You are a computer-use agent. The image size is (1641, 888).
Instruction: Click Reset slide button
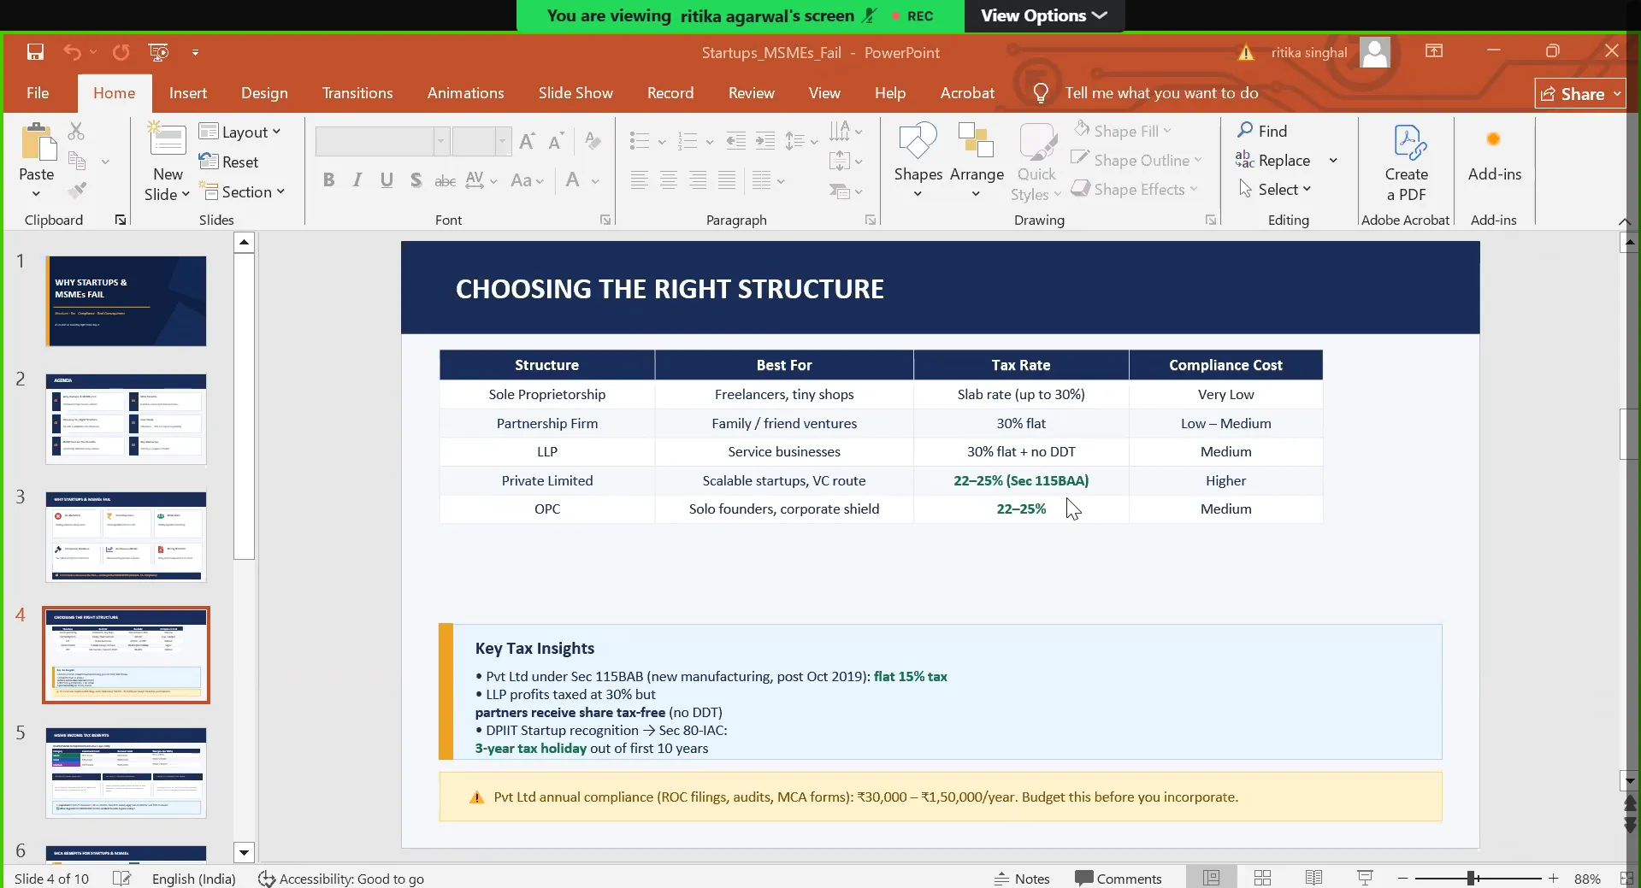click(x=229, y=162)
